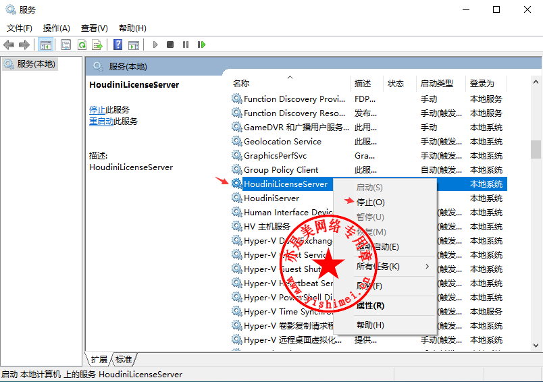The height and width of the screenshot is (382, 543).
Task: Click the gear icon beside Group Policy Client
Action: coord(237,169)
